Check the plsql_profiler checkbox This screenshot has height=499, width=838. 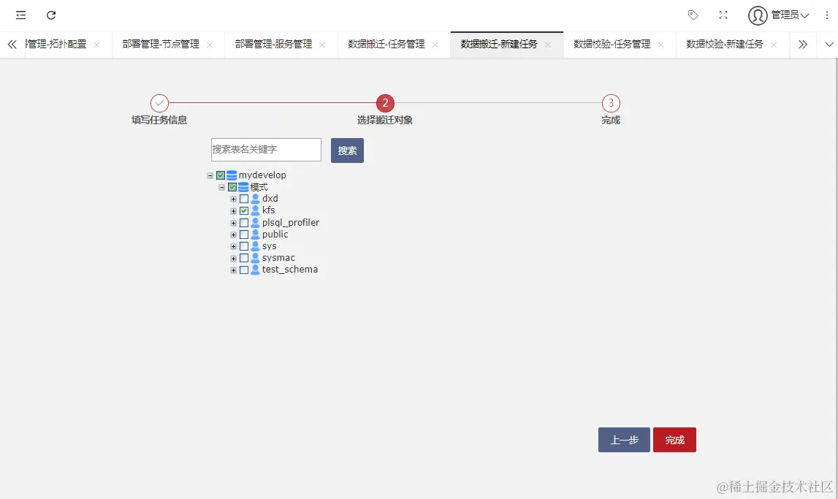tap(244, 223)
